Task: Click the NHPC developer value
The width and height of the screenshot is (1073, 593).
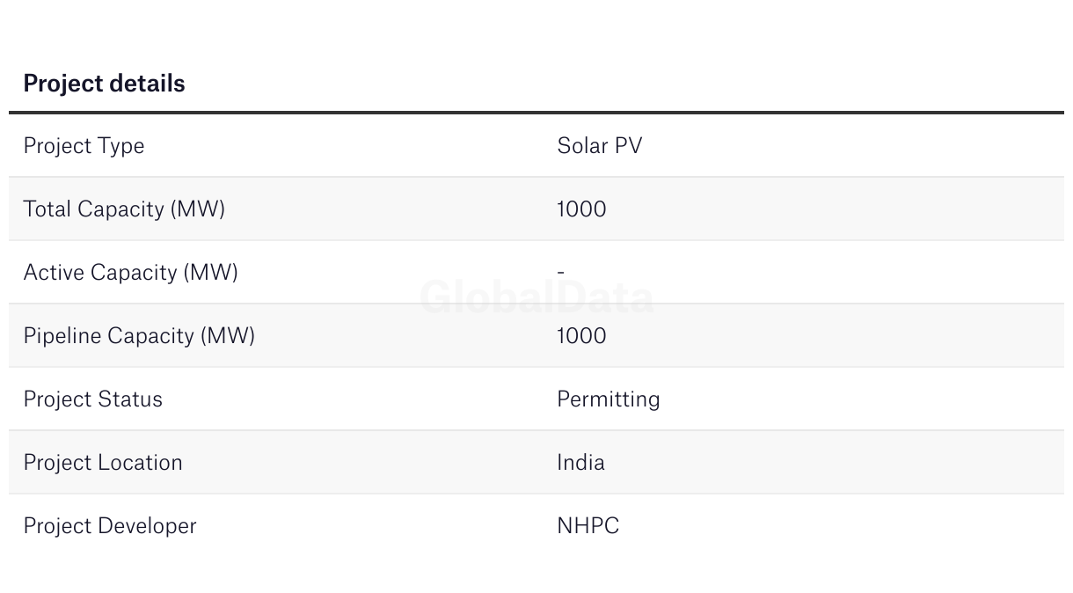Action: tap(588, 525)
